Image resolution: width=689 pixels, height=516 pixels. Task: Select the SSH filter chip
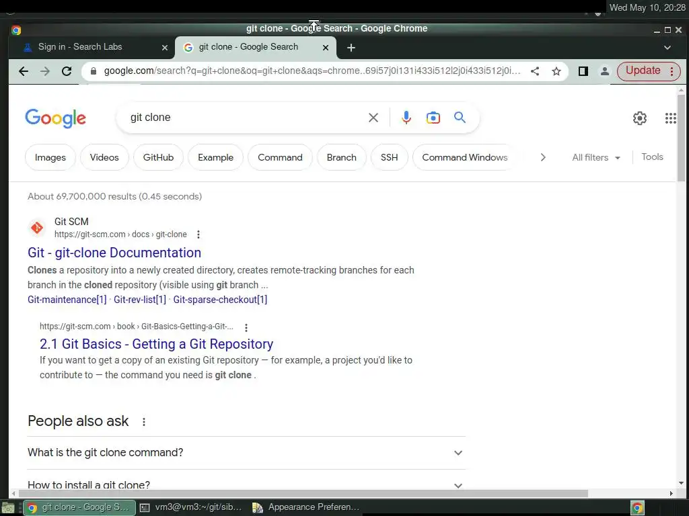coord(390,157)
